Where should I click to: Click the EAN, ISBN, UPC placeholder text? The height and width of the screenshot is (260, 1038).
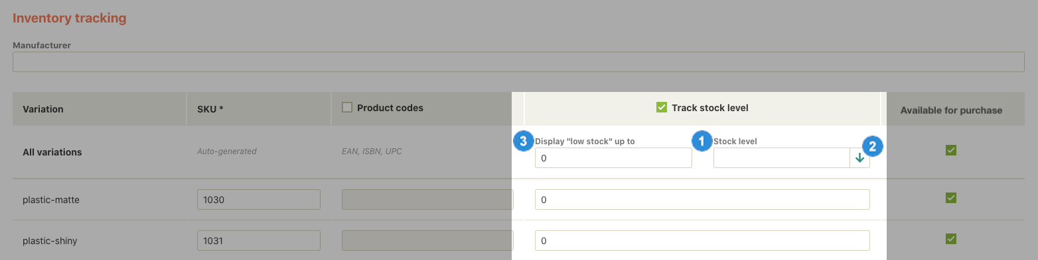[372, 152]
